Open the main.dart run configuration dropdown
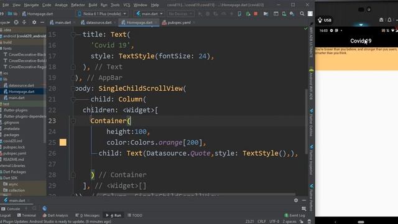 (149, 14)
